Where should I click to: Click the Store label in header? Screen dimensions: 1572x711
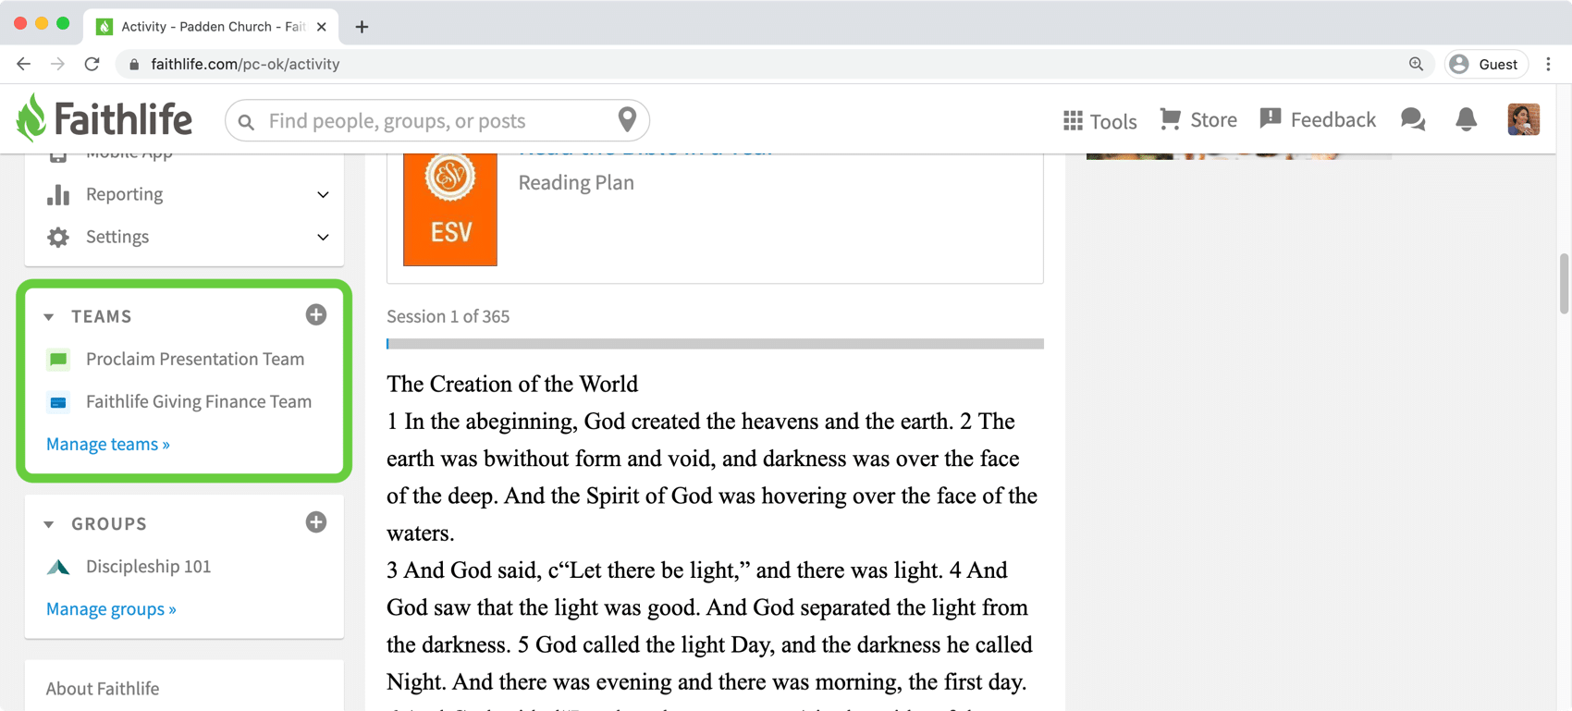click(1214, 119)
